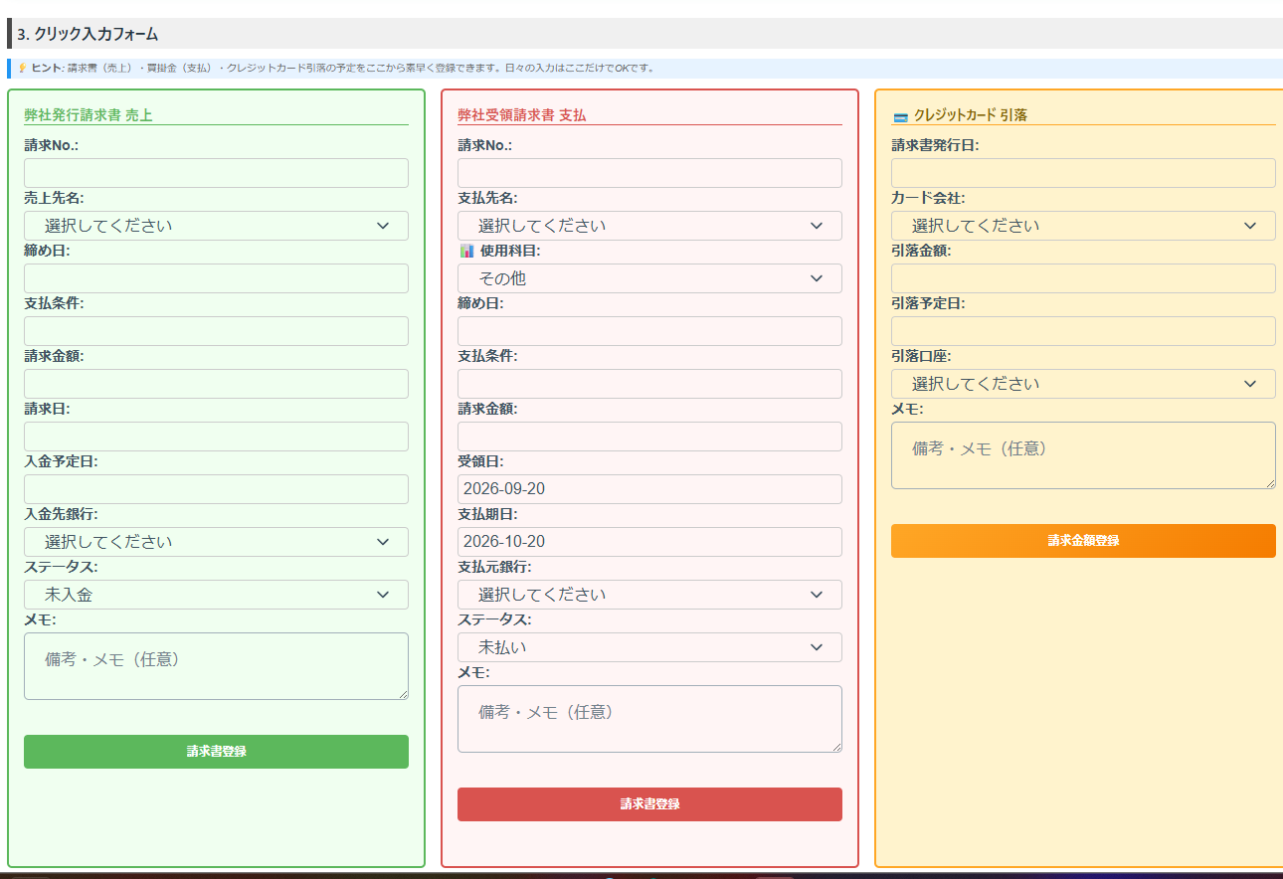
Task: Focus 請求金額 field in the payment form
Action: coord(649,437)
